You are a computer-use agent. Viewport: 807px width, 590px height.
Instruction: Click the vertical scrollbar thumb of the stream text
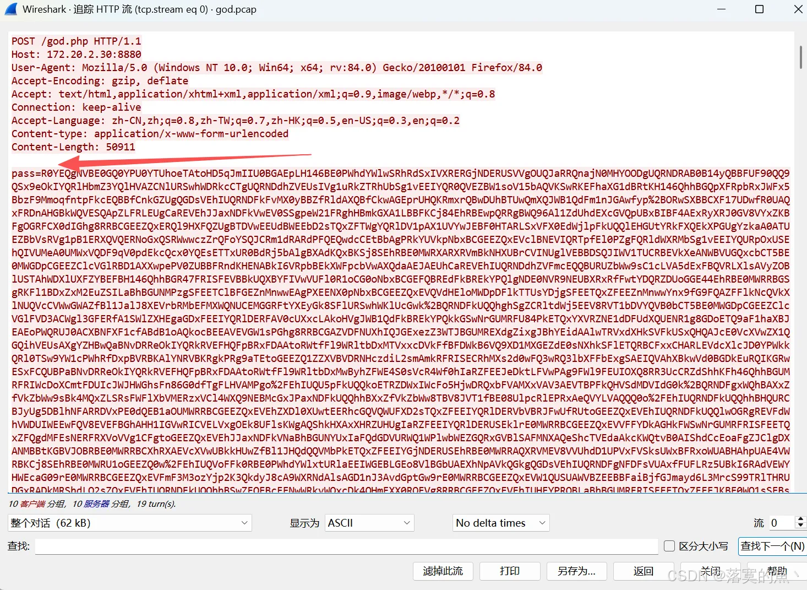801,57
